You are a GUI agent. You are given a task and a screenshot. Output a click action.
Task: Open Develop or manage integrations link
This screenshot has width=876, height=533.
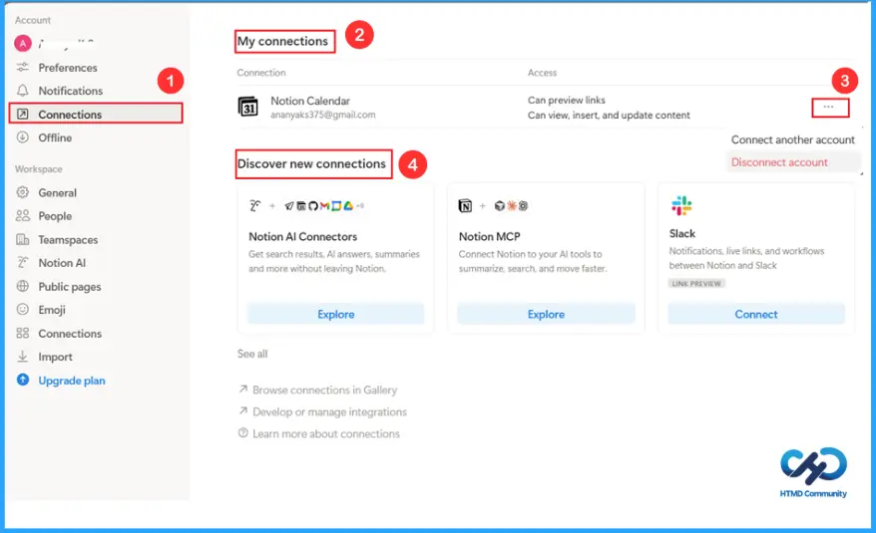click(329, 411)
